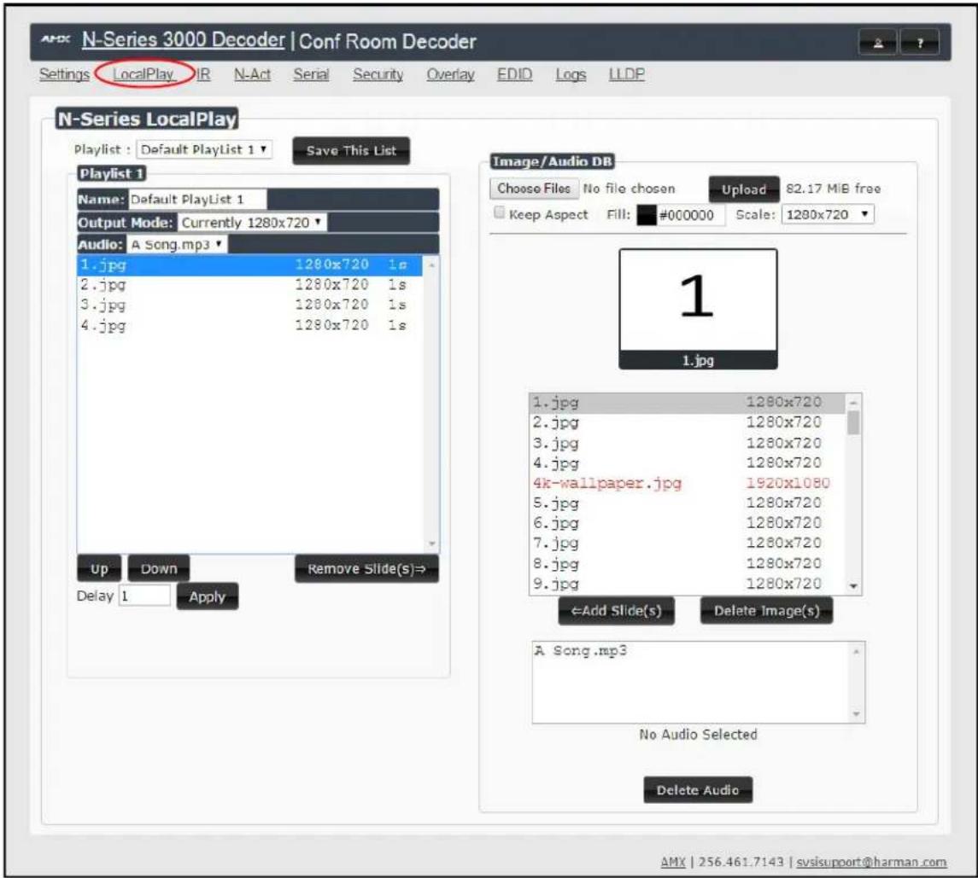Screen dimensions: 978x878
Task: Click the playlist Name input field
Action: point(197,200)
